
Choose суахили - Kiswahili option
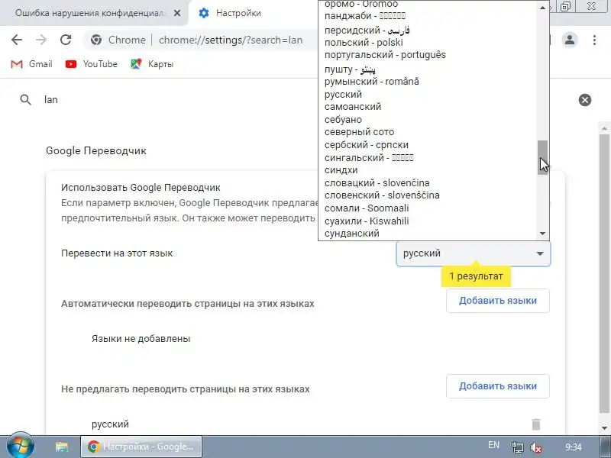[428, 221]
